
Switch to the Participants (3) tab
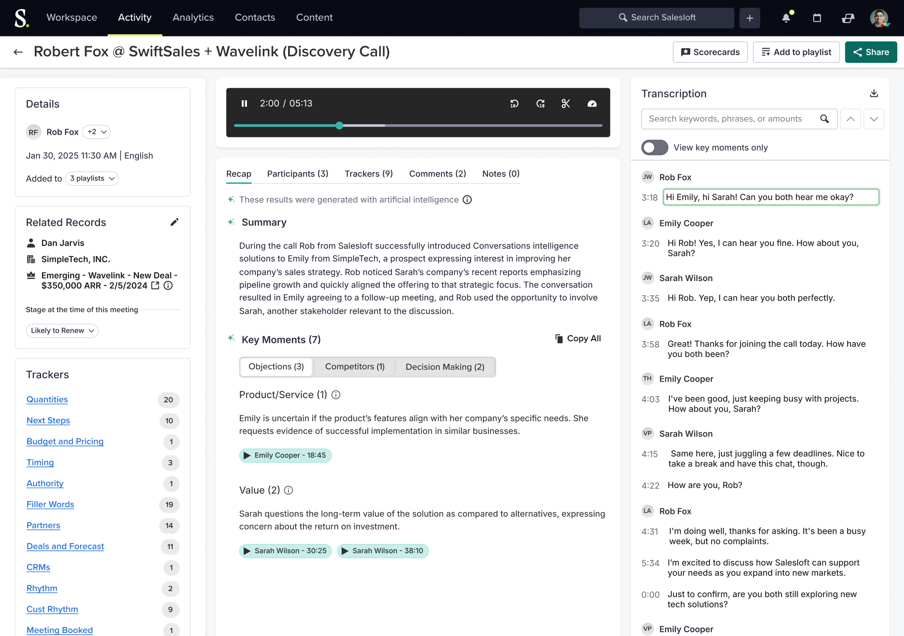pos(298,174)
